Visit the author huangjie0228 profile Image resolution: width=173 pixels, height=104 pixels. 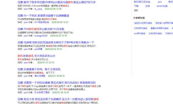click(41, 36)
